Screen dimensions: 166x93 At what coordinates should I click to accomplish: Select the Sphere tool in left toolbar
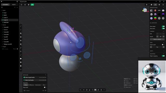point(21,59)
